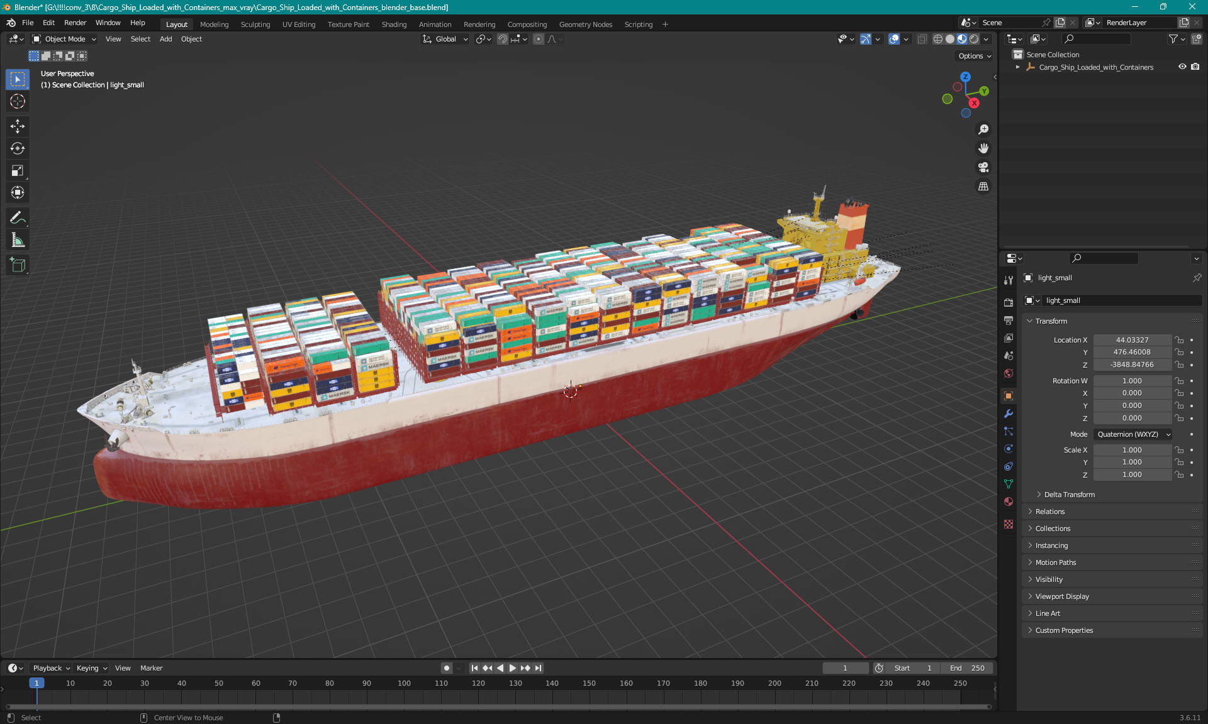Viewport: 1208px width, 724px height.
Task: Toggle lock on Location X
Action: pyautogui.click(x=1180, y=340)
